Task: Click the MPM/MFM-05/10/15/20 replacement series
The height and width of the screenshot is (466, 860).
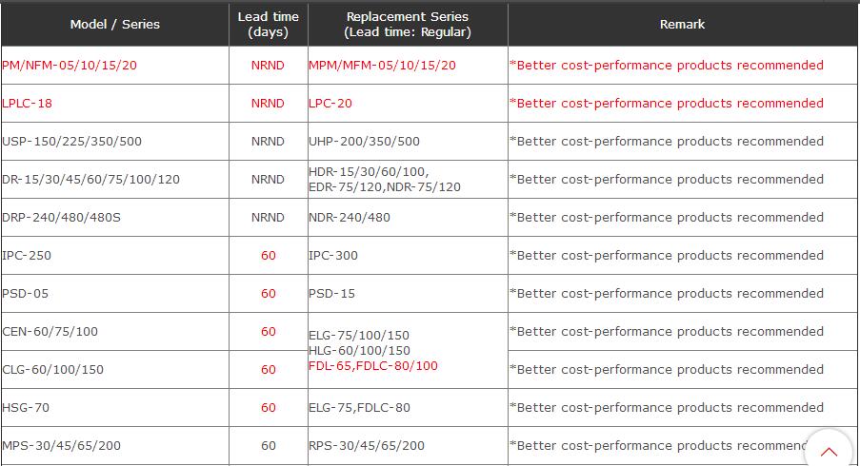Action: pos(382,66)
